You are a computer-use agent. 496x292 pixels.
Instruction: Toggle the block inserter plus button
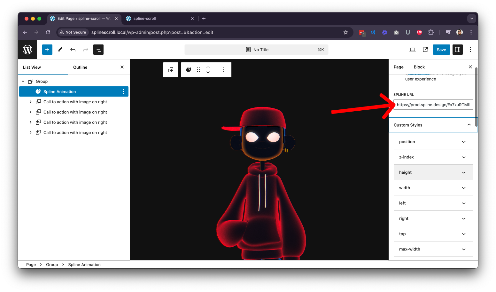coord(47,50)
